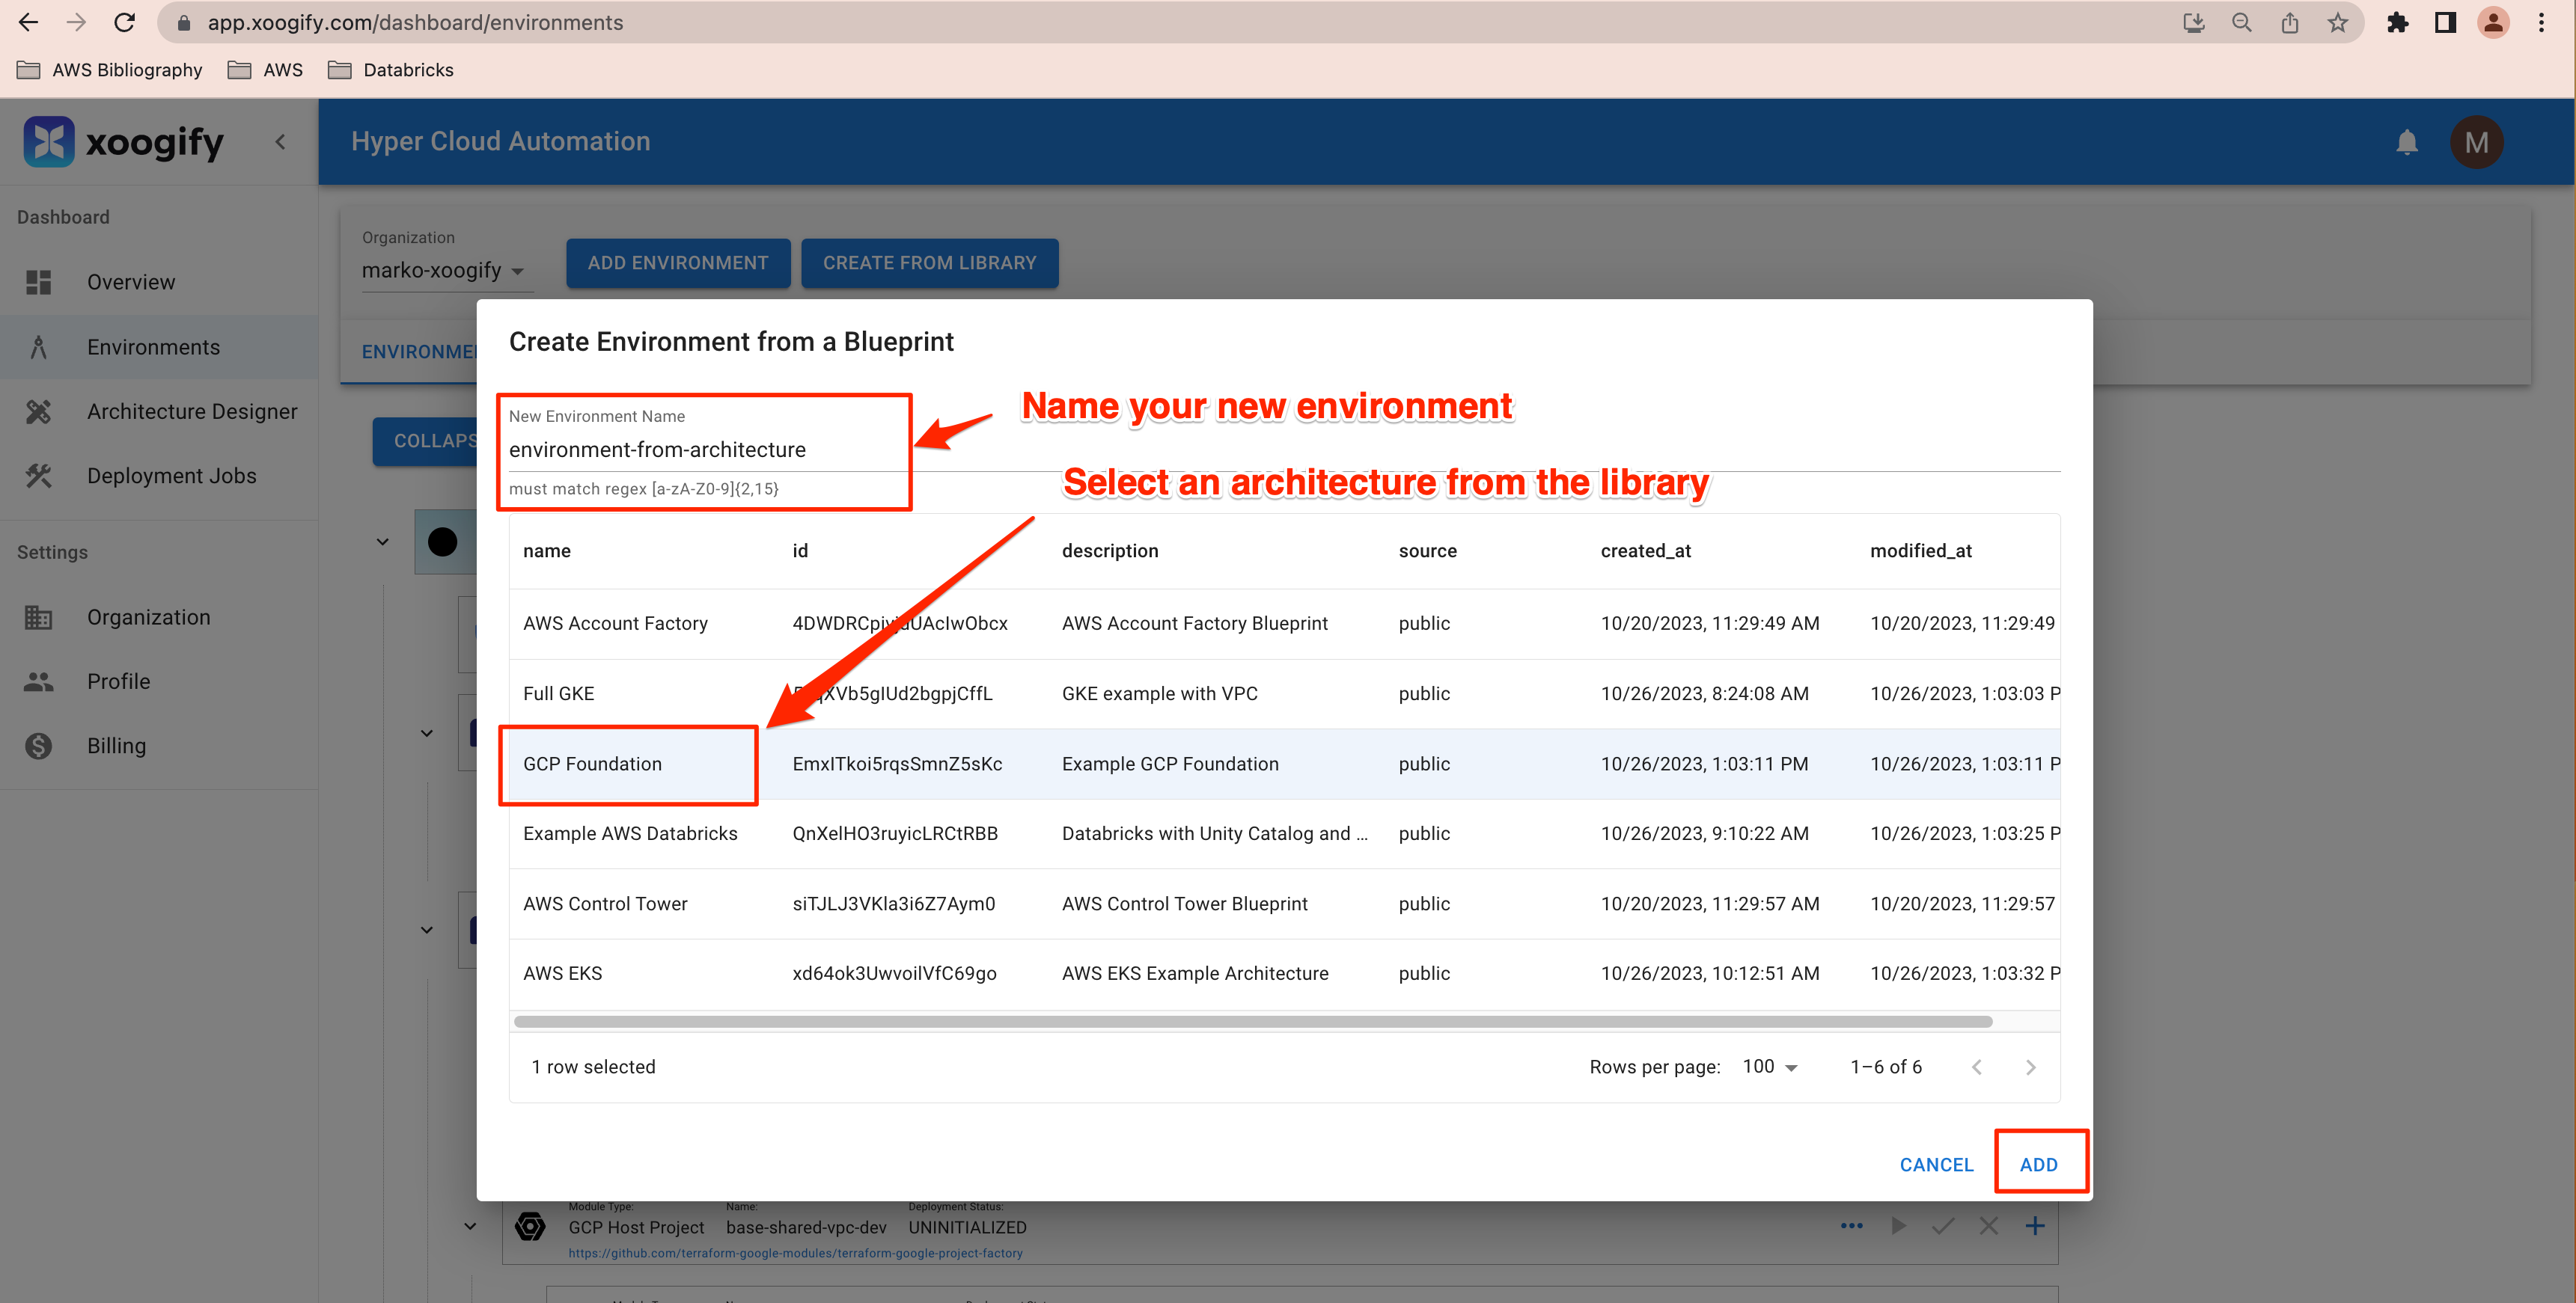The height and width of the screenshot is (1303, 2576).
Task: Open Organization settings page
Action: (148, 618)
